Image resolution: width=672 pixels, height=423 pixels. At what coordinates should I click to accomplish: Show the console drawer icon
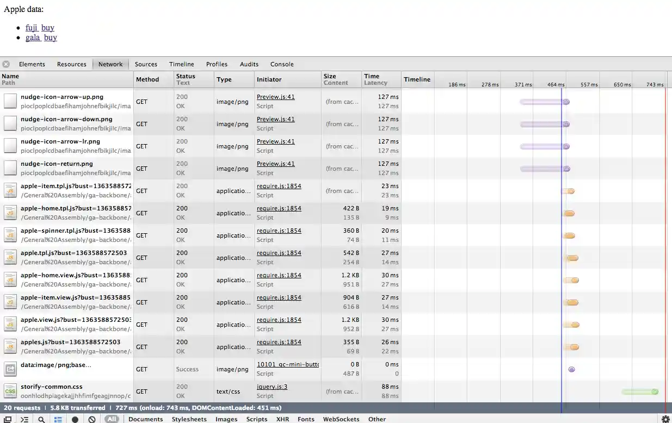coord(24,419)
